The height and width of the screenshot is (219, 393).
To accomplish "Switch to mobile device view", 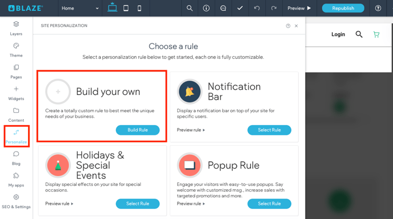I will coord(139,8).
